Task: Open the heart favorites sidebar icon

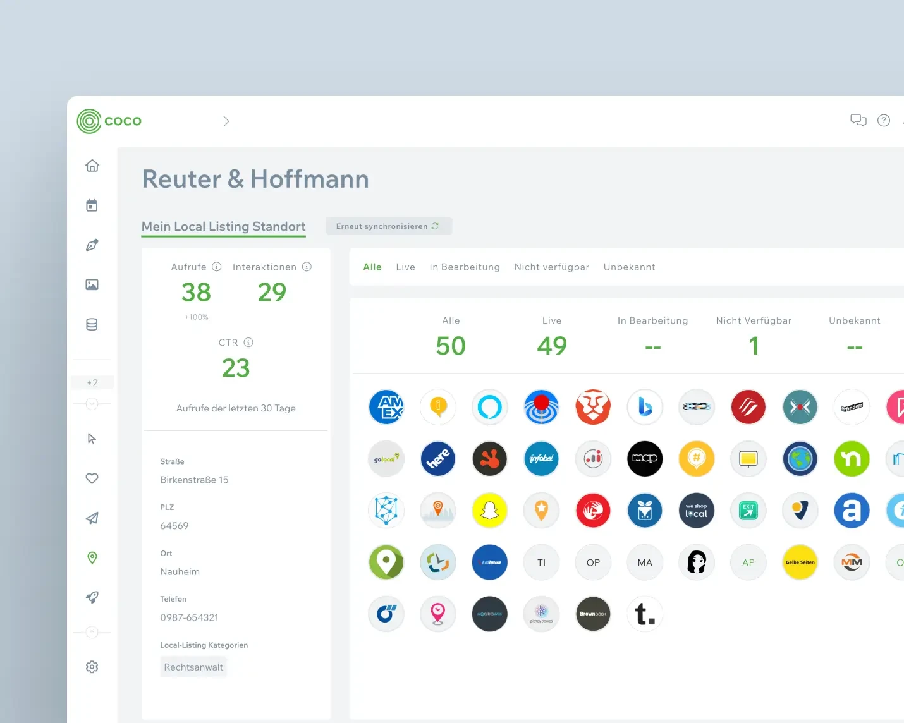Action: [x=92, y=478]
